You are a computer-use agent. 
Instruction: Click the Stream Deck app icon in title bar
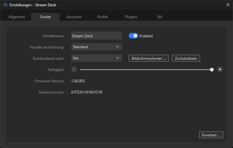[x=5, y=5]
